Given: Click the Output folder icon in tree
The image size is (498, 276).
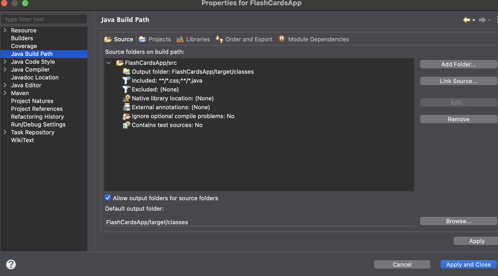Looking at the screenshot, I should click(127, 72).
